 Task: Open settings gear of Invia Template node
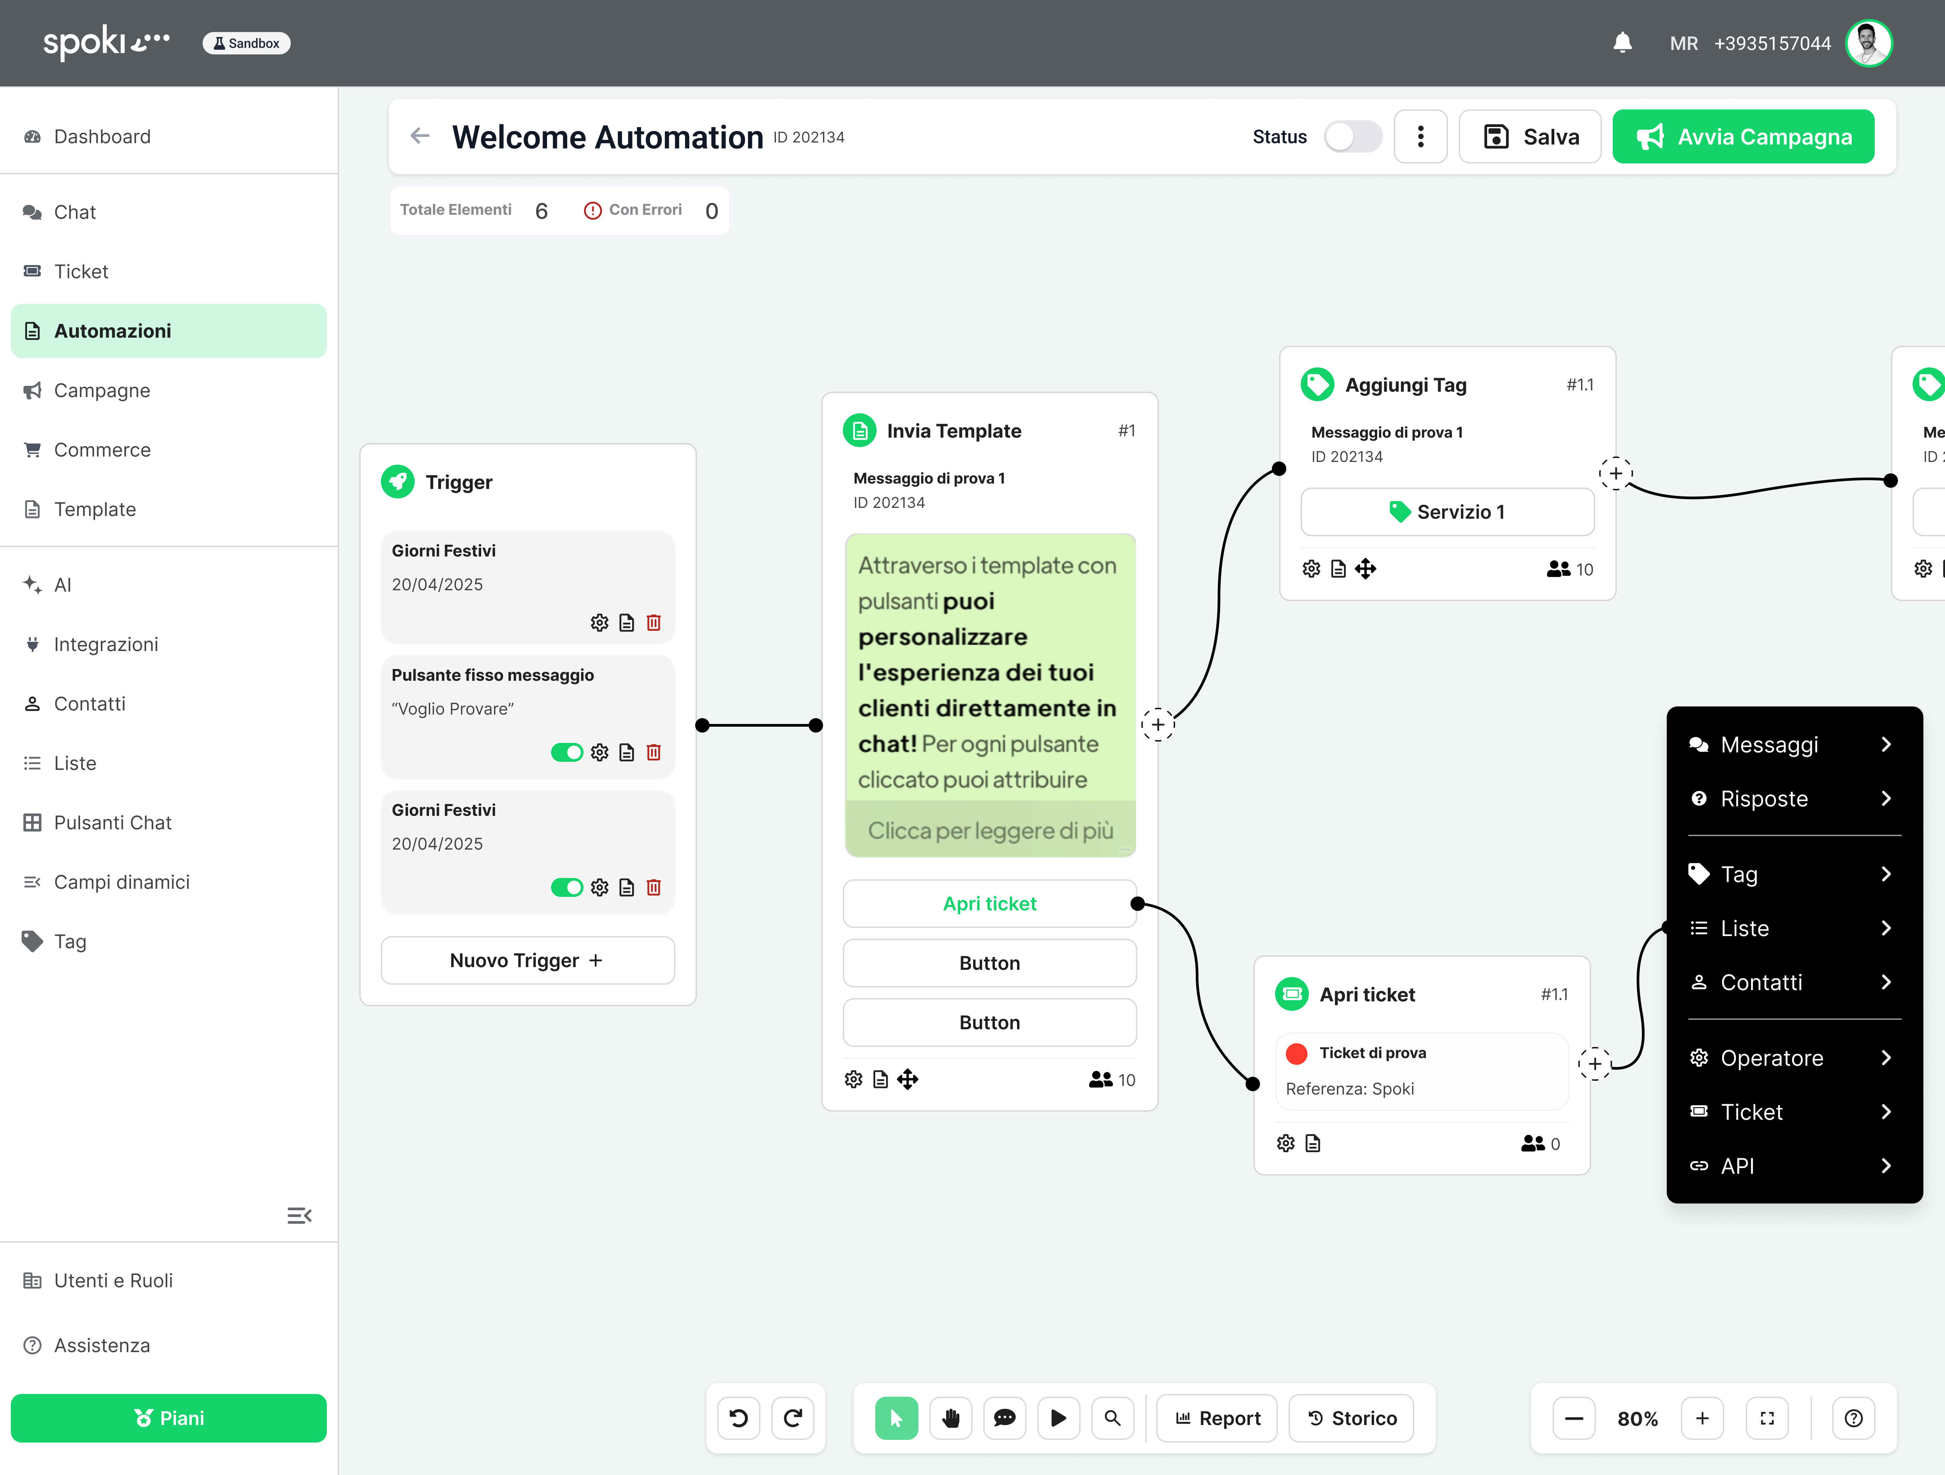(x=853, y=1079)
